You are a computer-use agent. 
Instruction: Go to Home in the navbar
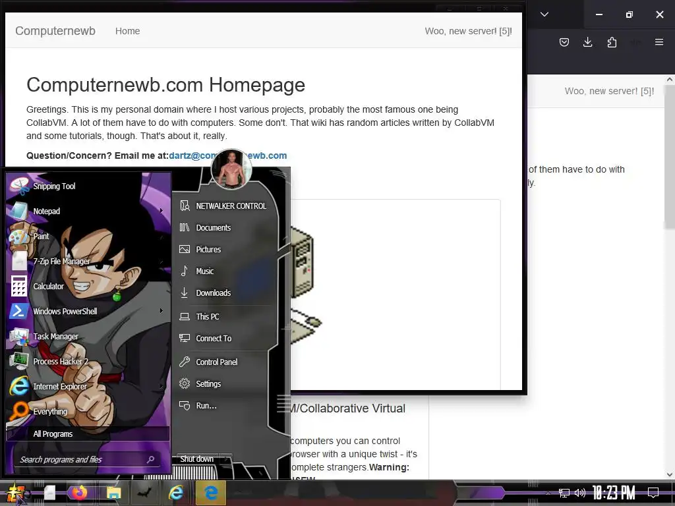pyautogui.click(x=127, y=31)
